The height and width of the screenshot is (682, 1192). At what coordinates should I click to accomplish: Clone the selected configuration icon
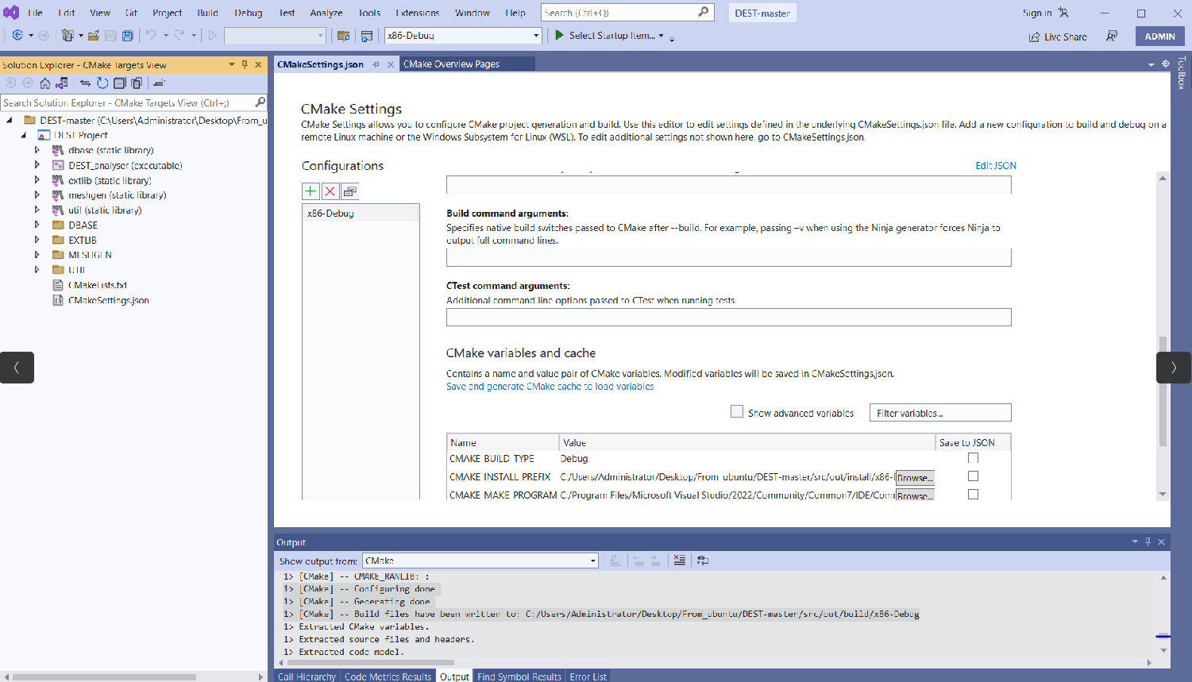(349, 191)
